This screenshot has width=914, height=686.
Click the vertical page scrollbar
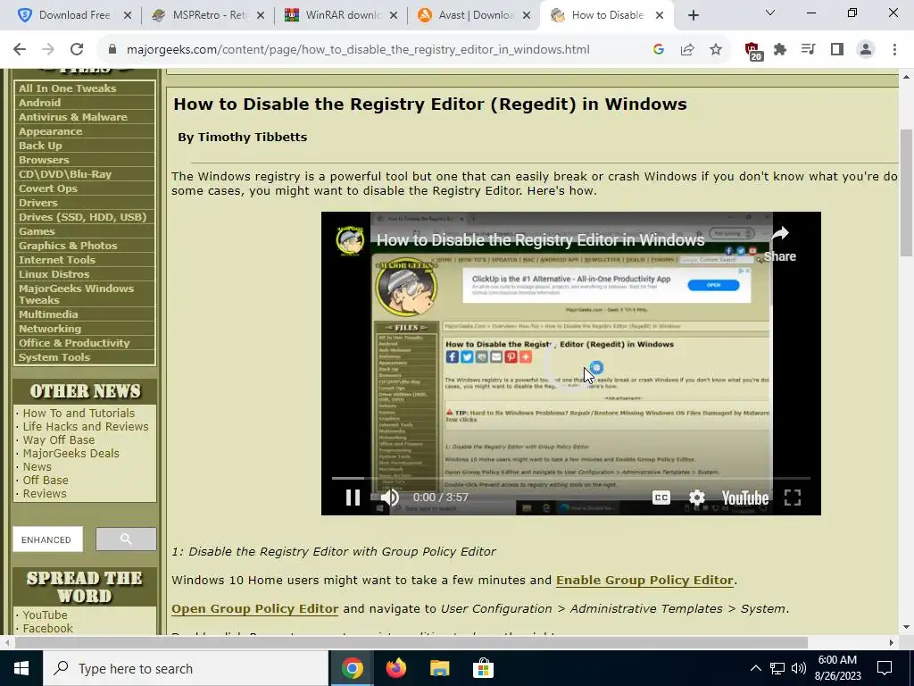(906, 193)
